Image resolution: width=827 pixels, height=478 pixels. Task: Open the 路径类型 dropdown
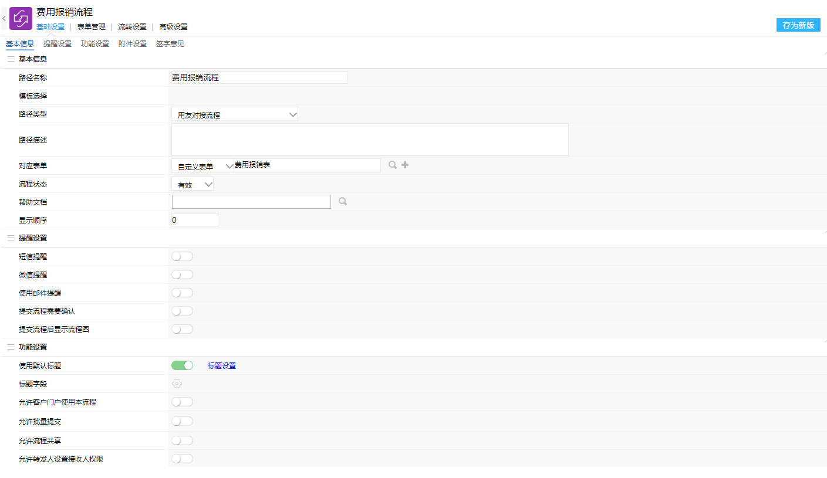click(x=235, y=115)
